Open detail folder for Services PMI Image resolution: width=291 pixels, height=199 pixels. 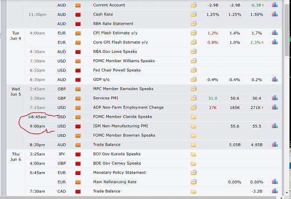pyautogui.click(x=194, y=98)
